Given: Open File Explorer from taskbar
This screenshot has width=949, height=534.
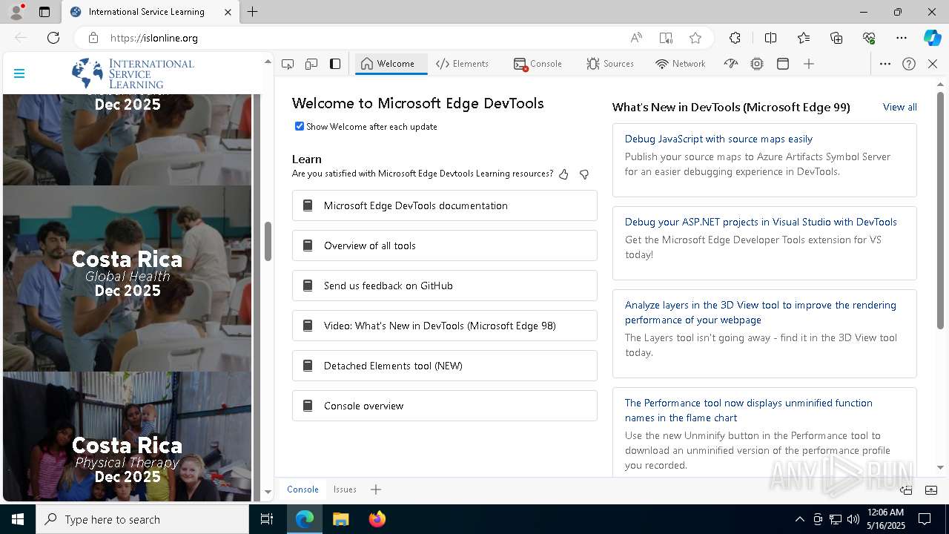Looking at the screenshot, I should (340, 519).
